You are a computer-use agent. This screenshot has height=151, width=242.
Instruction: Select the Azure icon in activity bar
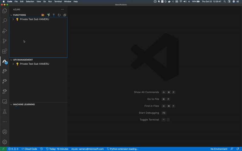(5, 61)
